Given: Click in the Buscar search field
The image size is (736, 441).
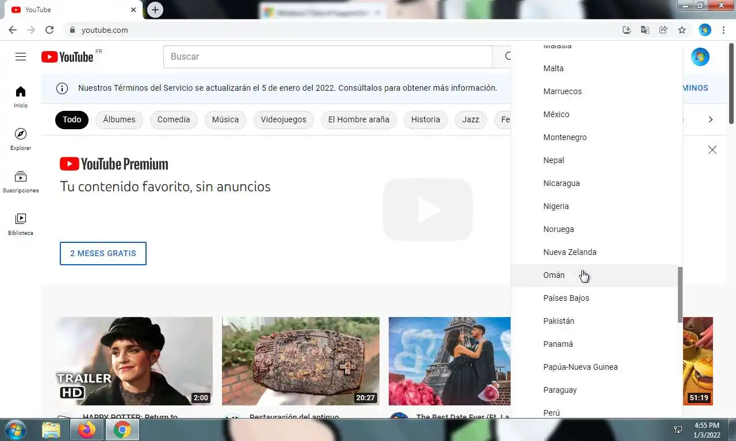Looking at the screenshot, I should [x=328, y=57].
